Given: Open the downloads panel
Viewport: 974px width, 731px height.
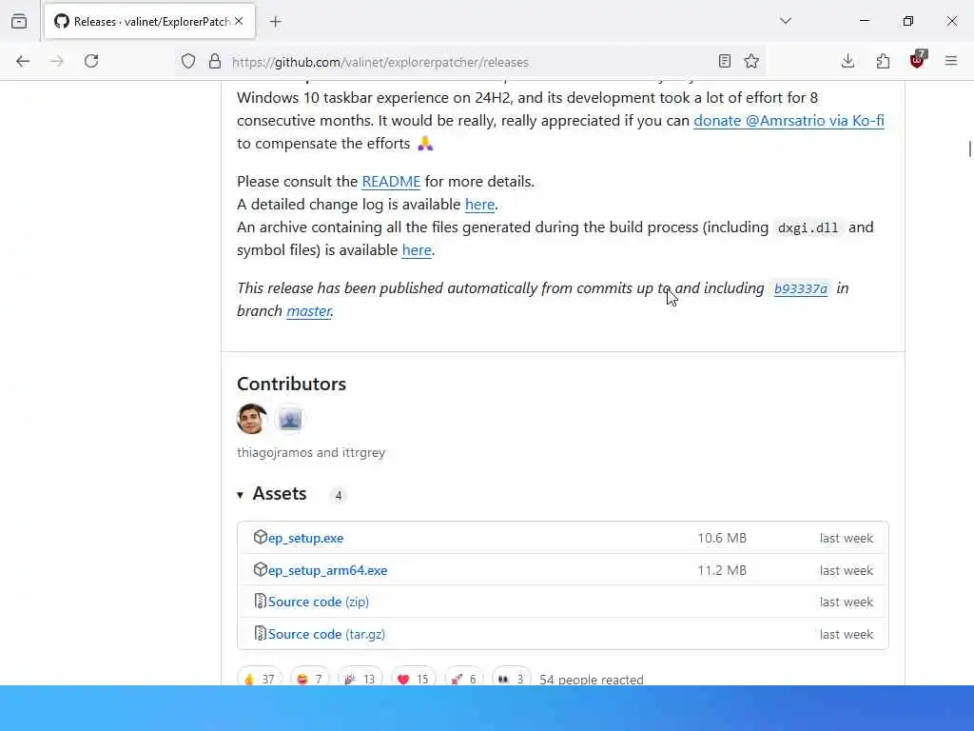Looking at the screenshot, I should pyautogui.click(x=847, y=61).
